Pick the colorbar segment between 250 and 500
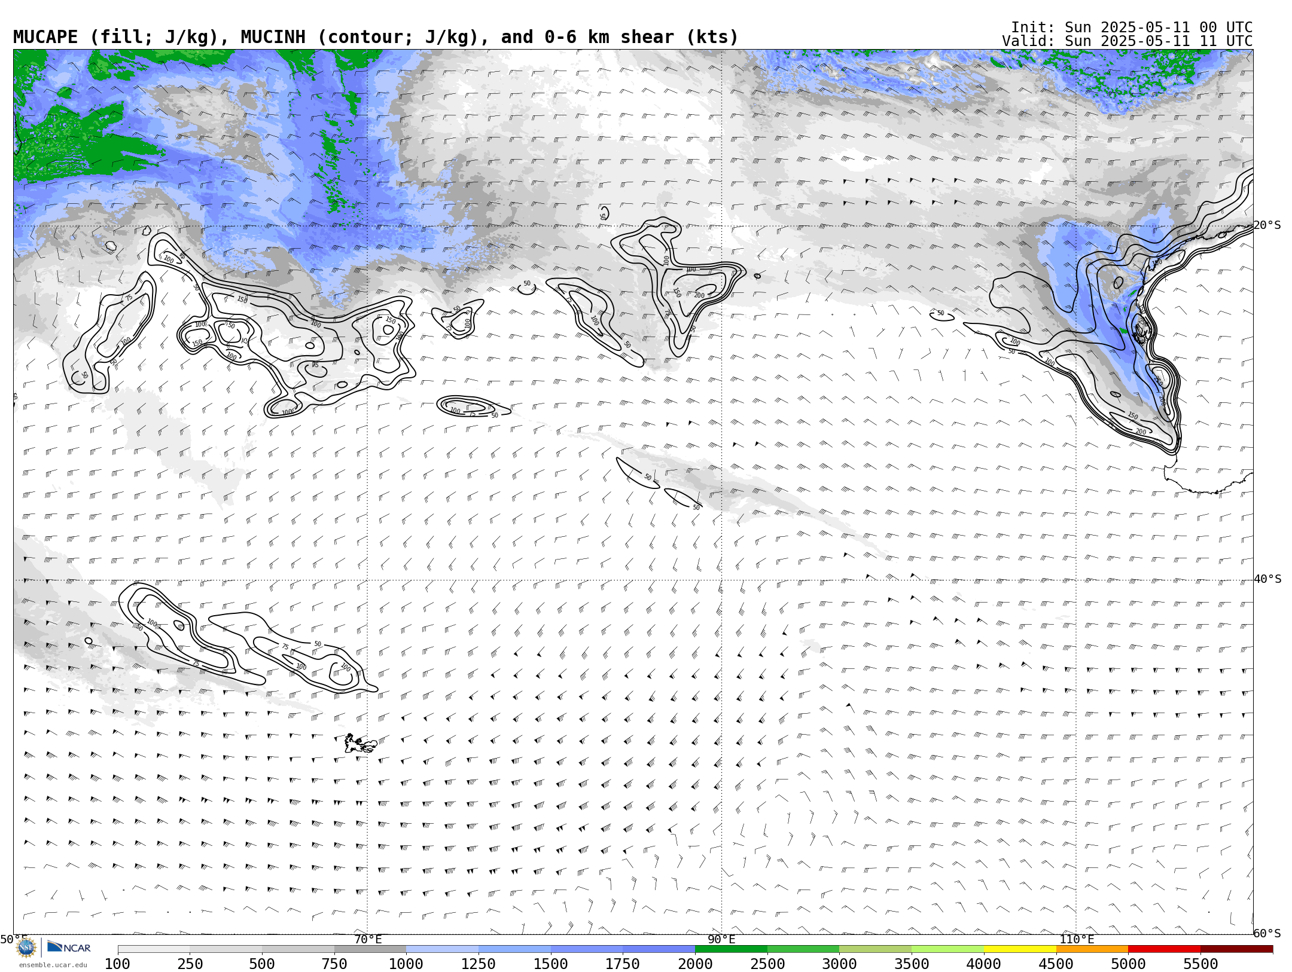1292x972 pixels. pos(226,949)
